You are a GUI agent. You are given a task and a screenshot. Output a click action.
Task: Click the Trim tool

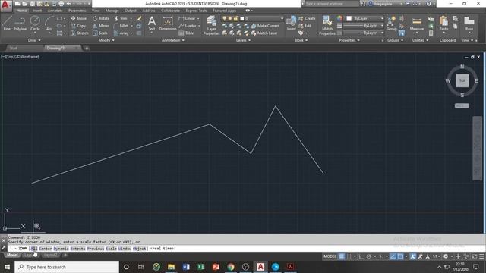tap(121, 18)
